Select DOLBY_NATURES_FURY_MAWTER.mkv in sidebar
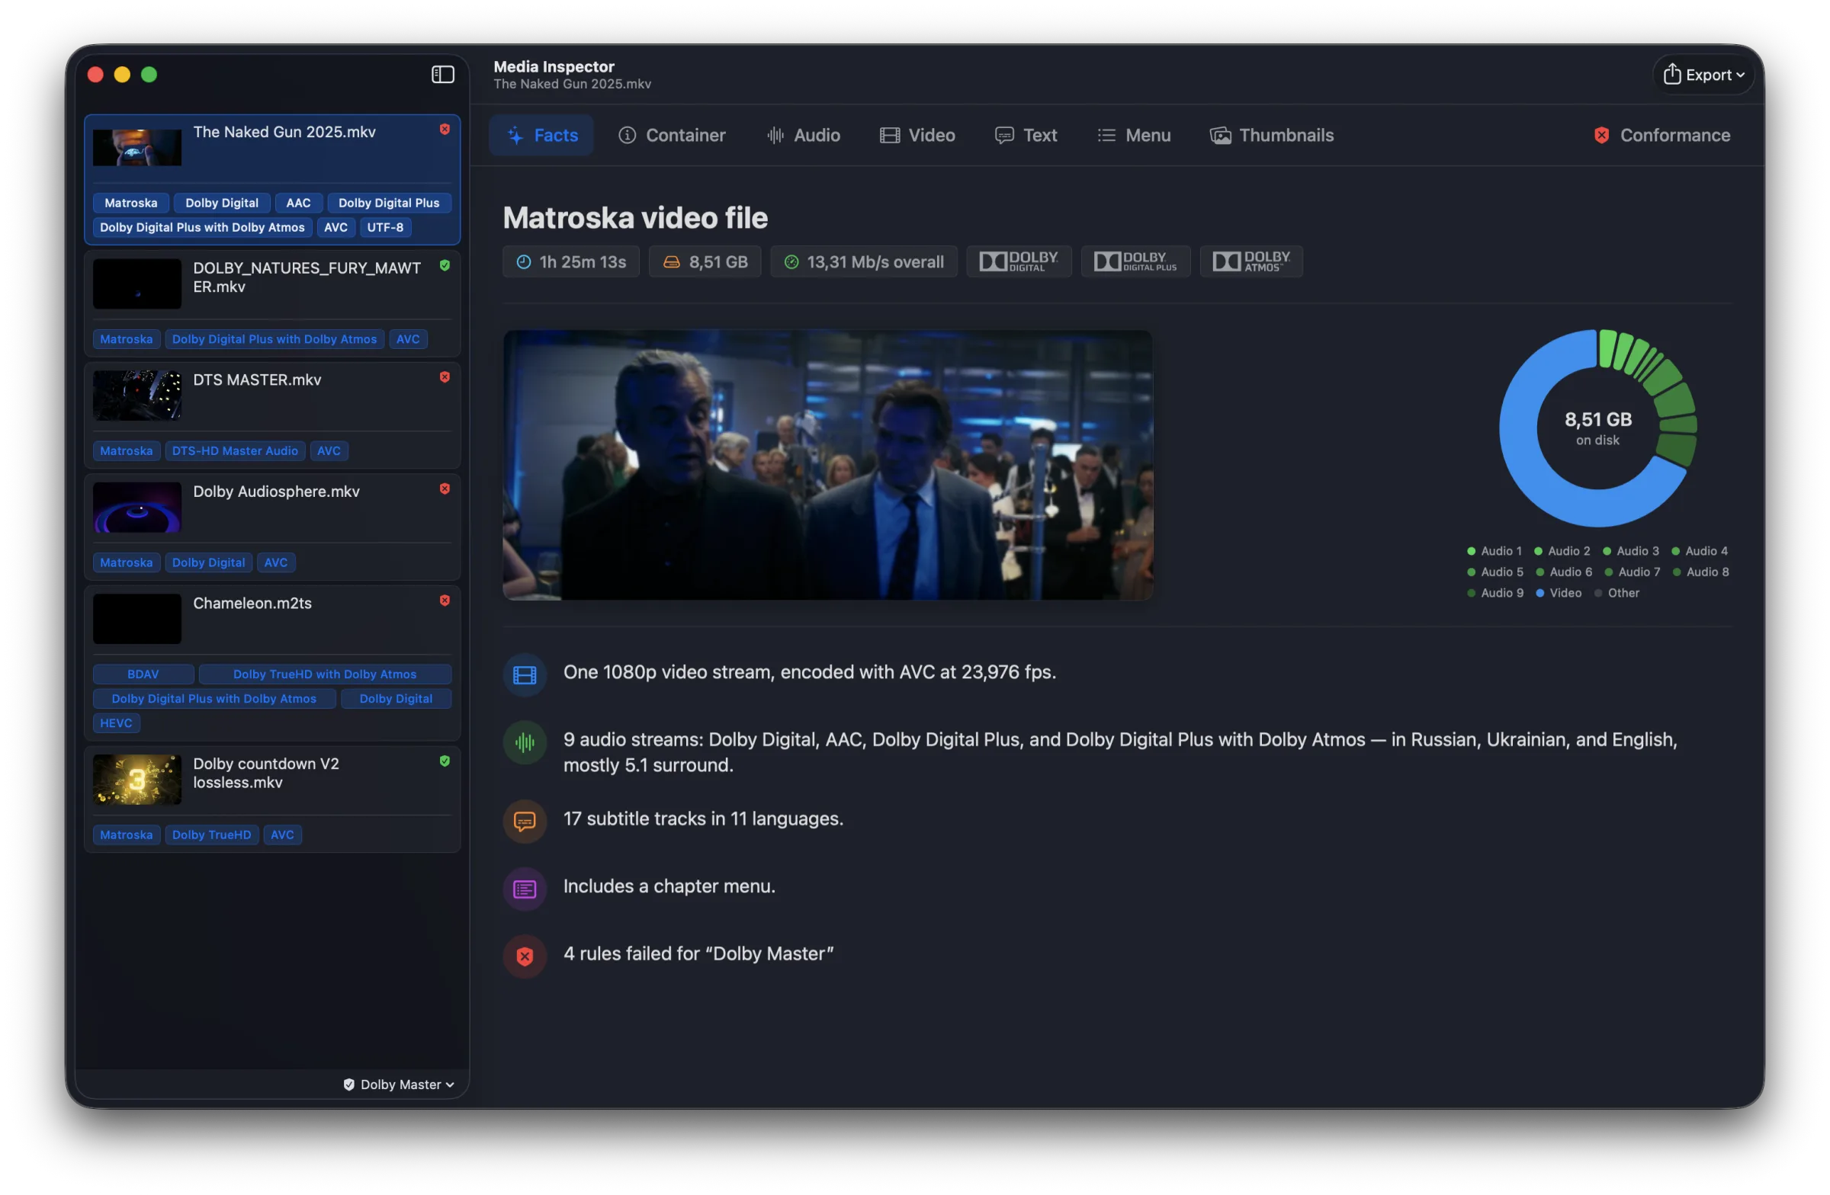The width and height of the screenshot is (1830, 1195). 272,303
